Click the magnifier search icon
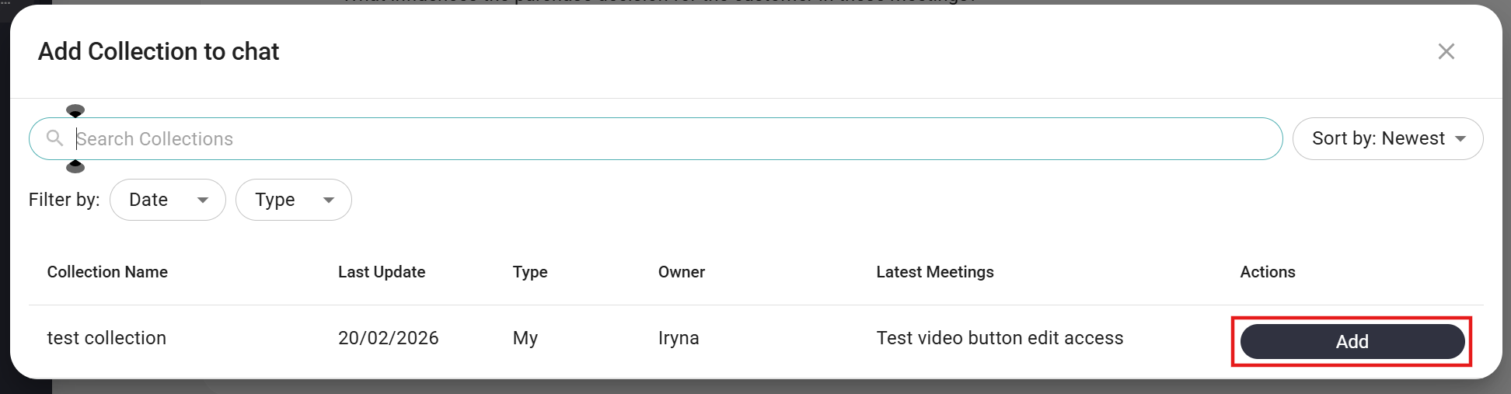This screenshot has height=394, width=1511. click(x=54, y=138)
